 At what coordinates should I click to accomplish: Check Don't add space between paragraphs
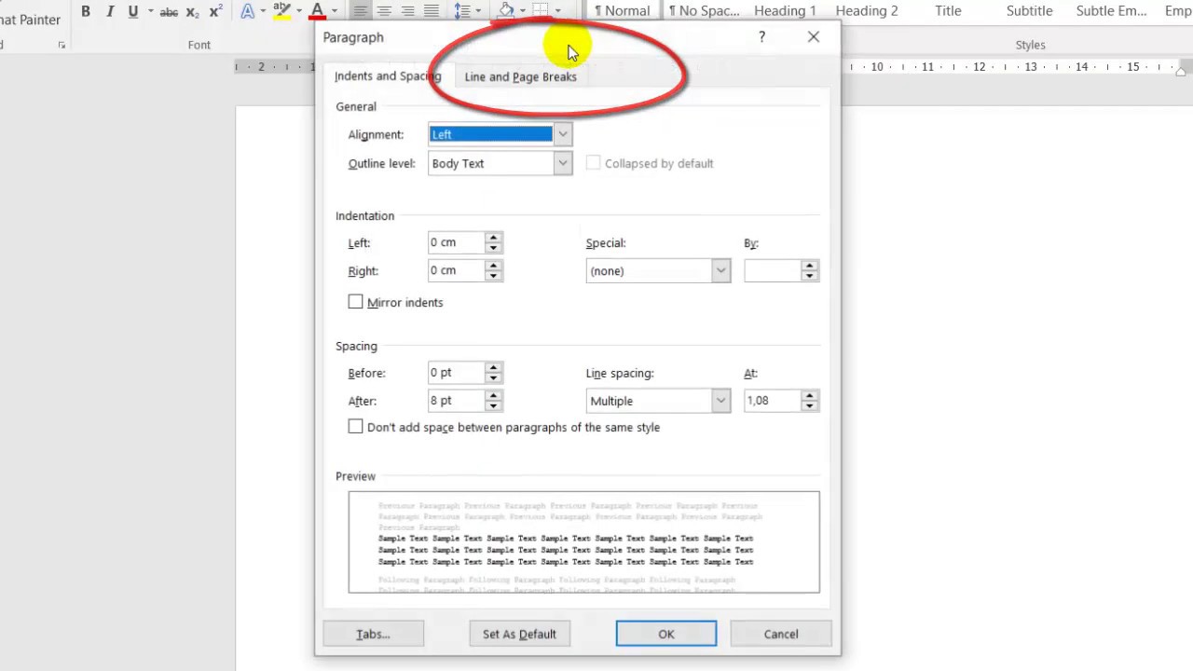(x=355, y=427)
